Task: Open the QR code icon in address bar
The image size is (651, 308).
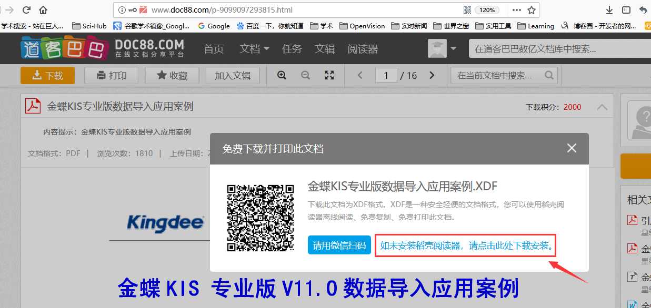Action: pos(467,10)
